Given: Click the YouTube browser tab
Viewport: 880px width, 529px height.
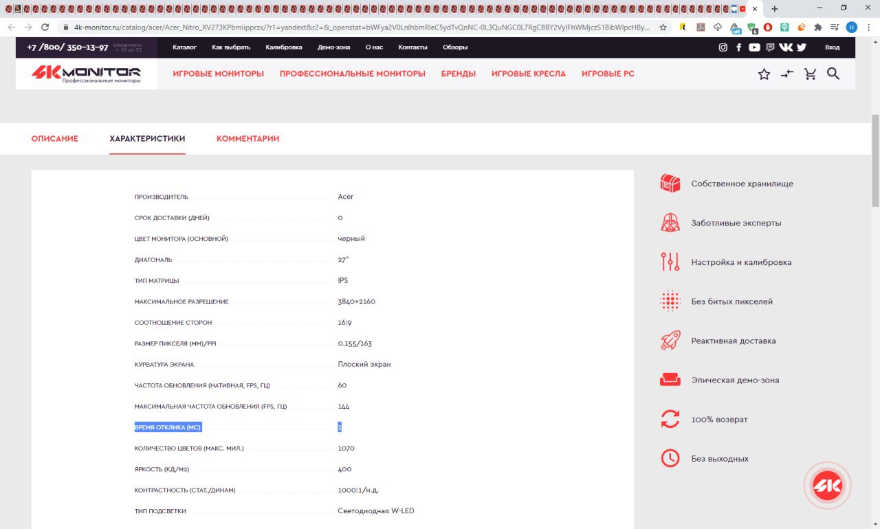Looking at the screenshot, I should point(742,9).
